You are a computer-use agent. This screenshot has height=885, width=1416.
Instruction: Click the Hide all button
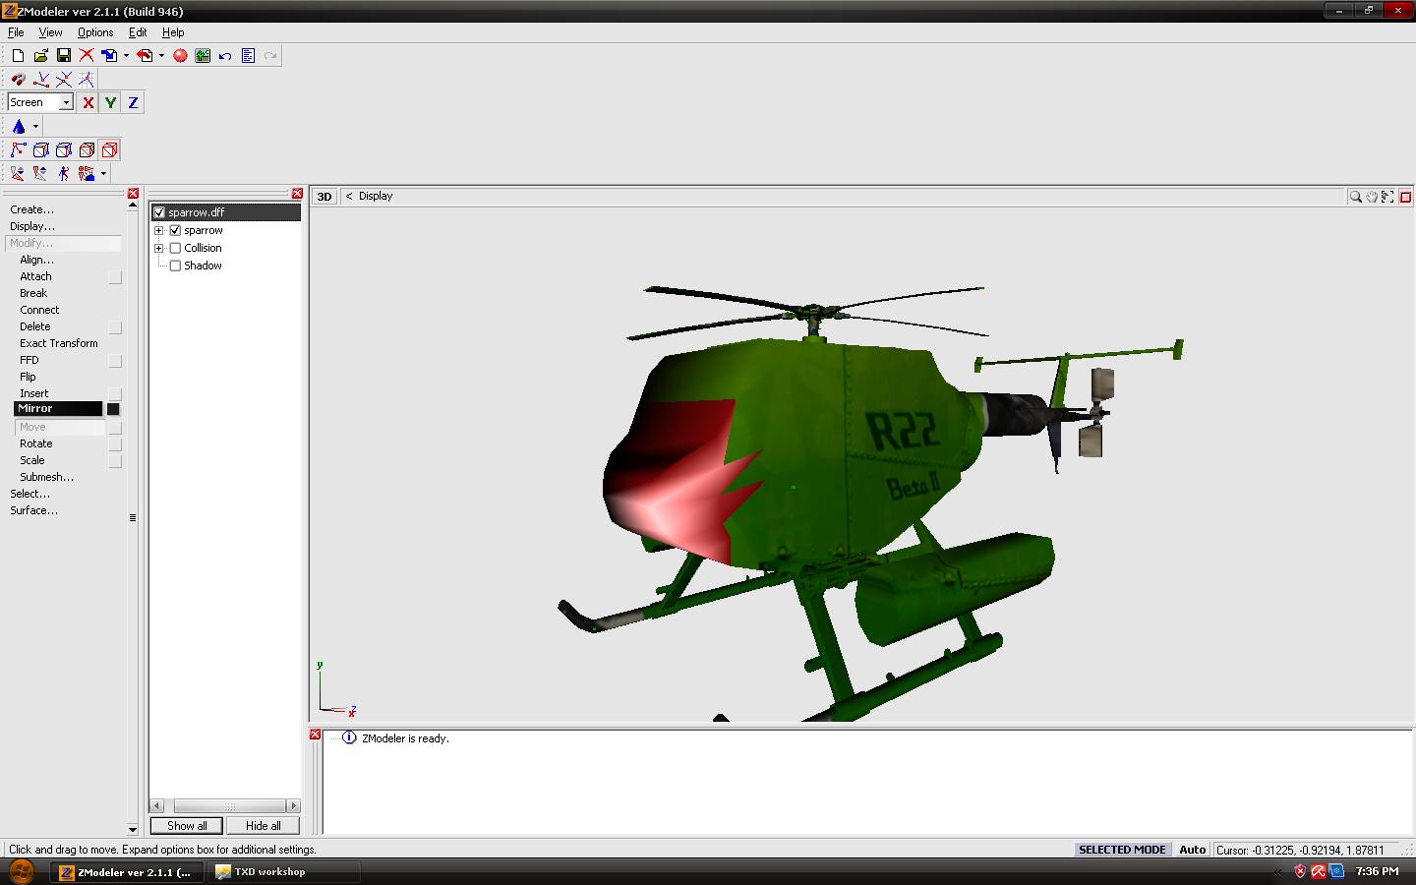tap(263, 826)
